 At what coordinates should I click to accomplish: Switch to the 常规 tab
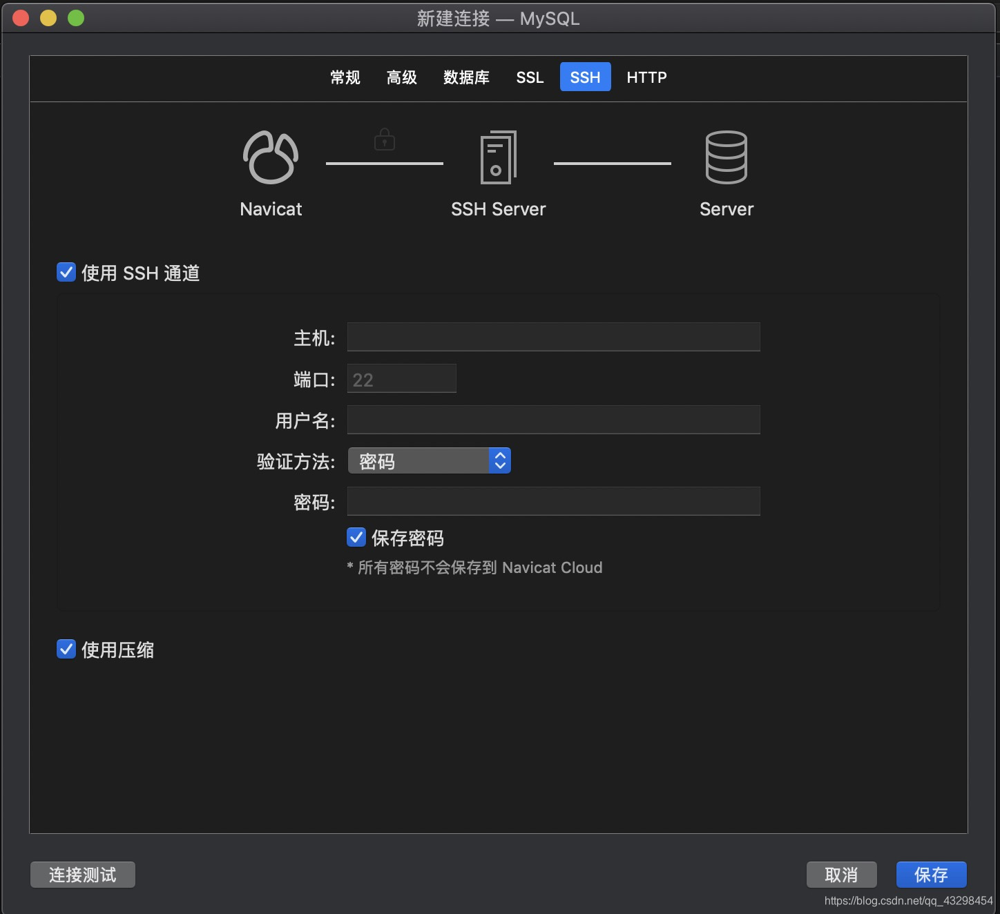coord(345,77)
